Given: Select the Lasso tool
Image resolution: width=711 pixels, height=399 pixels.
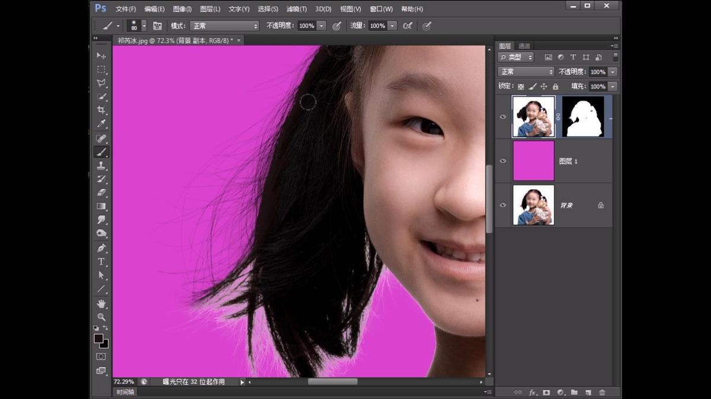Looking at the screenshot, I should 101,83.
